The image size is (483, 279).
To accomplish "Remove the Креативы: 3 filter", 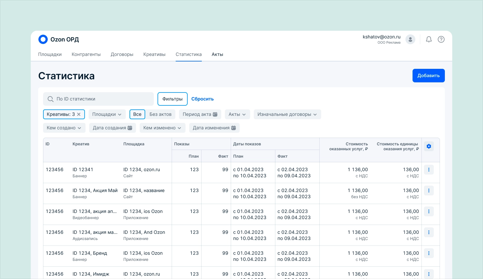I will [79, 114].
